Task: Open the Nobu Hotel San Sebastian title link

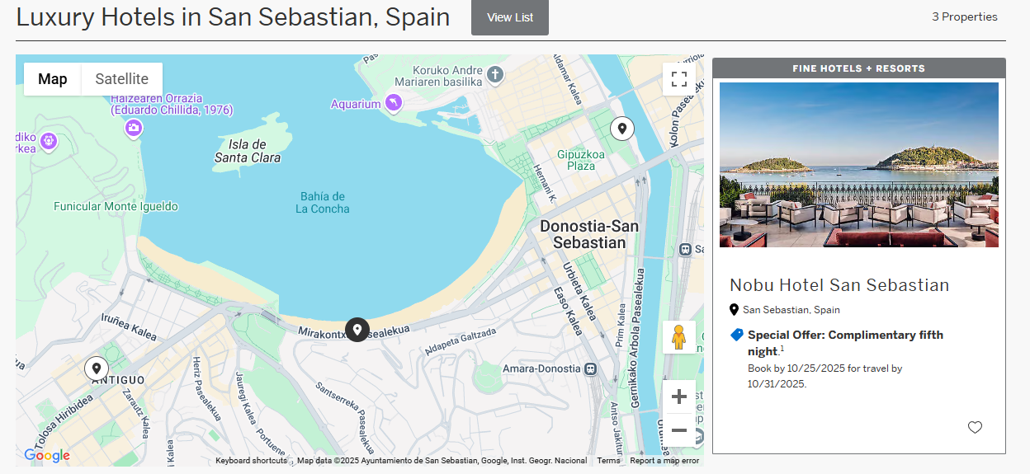Action: (839, 285)
